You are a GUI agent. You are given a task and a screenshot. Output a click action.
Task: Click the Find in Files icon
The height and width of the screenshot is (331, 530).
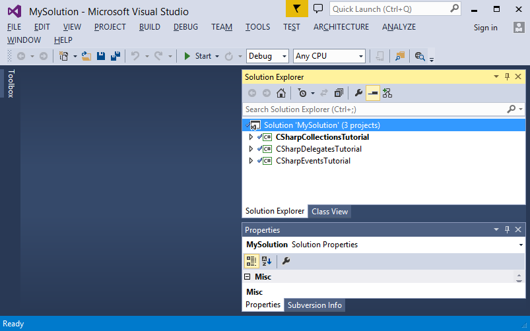[x=400, y=56]
